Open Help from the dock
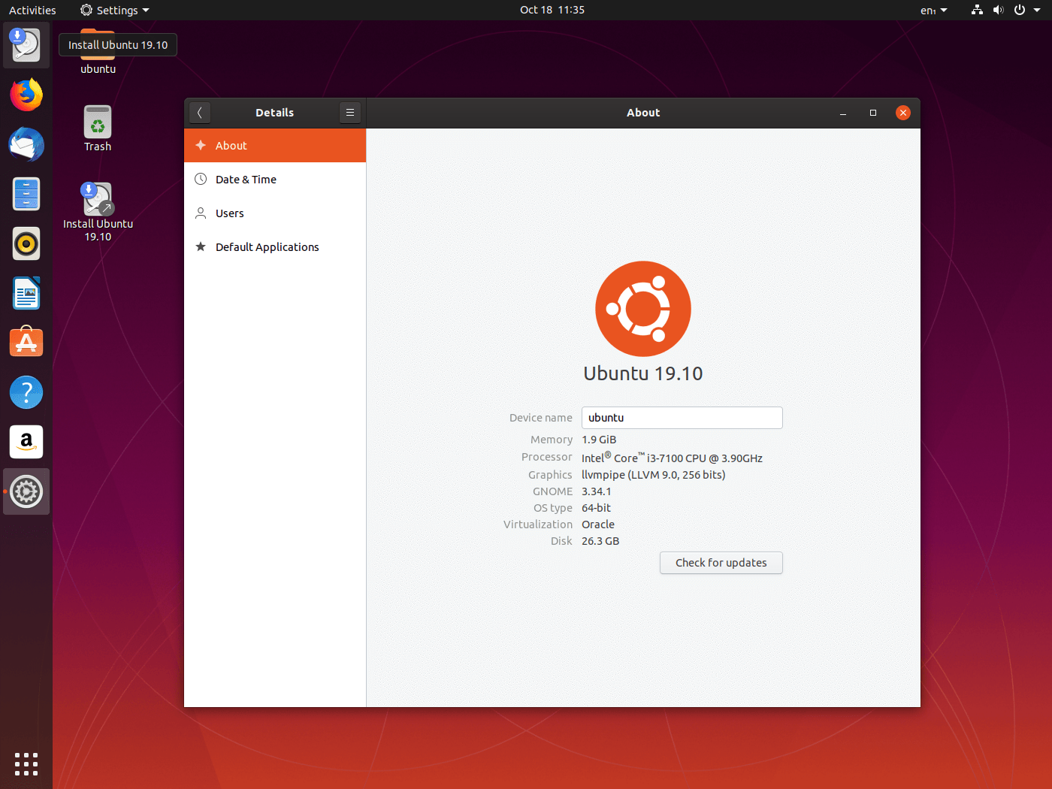Screen dimensions: 1052x789 (x=26, y=392)
